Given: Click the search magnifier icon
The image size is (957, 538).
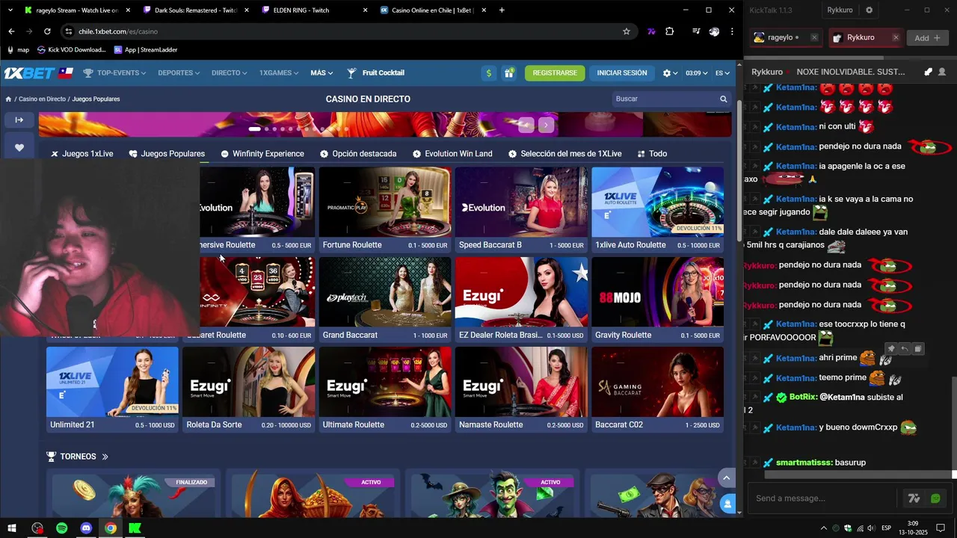Looking at the screenshot, I should pos(723,99).
